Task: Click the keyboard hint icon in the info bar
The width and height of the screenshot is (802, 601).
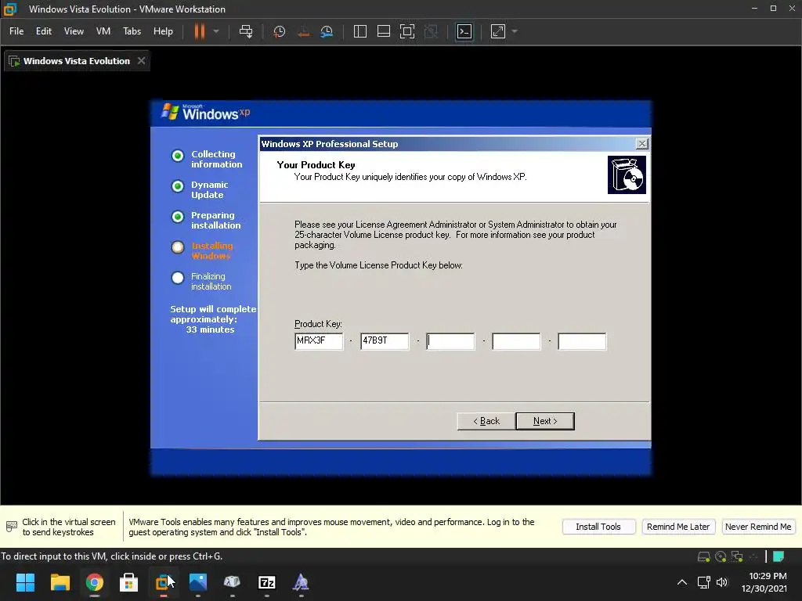Action: pyautogui.click(x=11, y=527)
